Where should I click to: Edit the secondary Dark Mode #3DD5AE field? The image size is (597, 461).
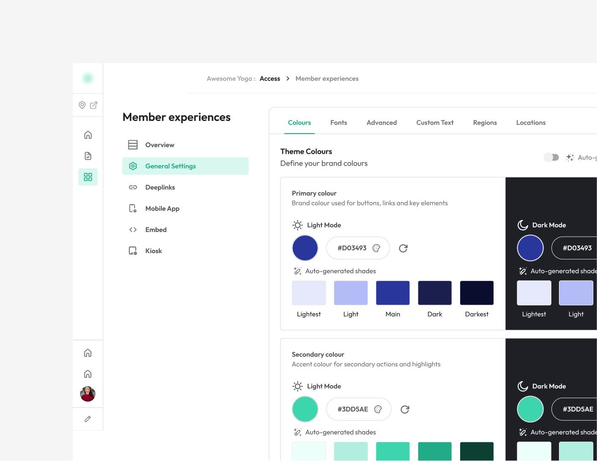(575, 409)
